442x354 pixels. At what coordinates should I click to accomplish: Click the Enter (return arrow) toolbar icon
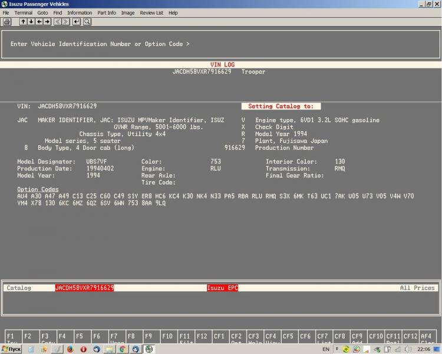tap(77, 22)
